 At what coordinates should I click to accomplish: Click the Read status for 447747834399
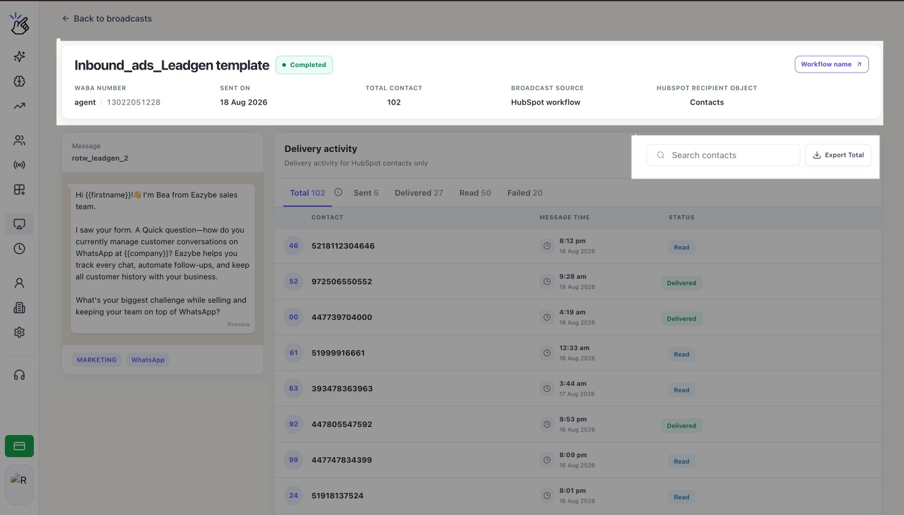click(681, 461)
